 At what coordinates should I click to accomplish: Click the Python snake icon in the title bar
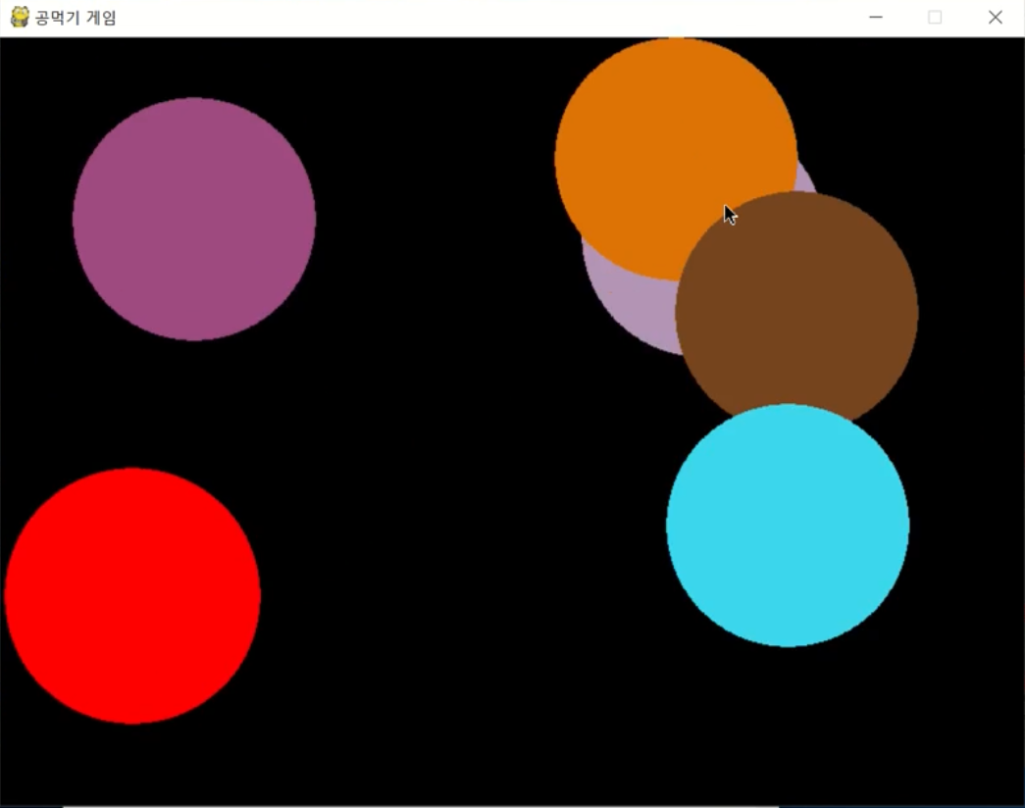coord(18,17)
